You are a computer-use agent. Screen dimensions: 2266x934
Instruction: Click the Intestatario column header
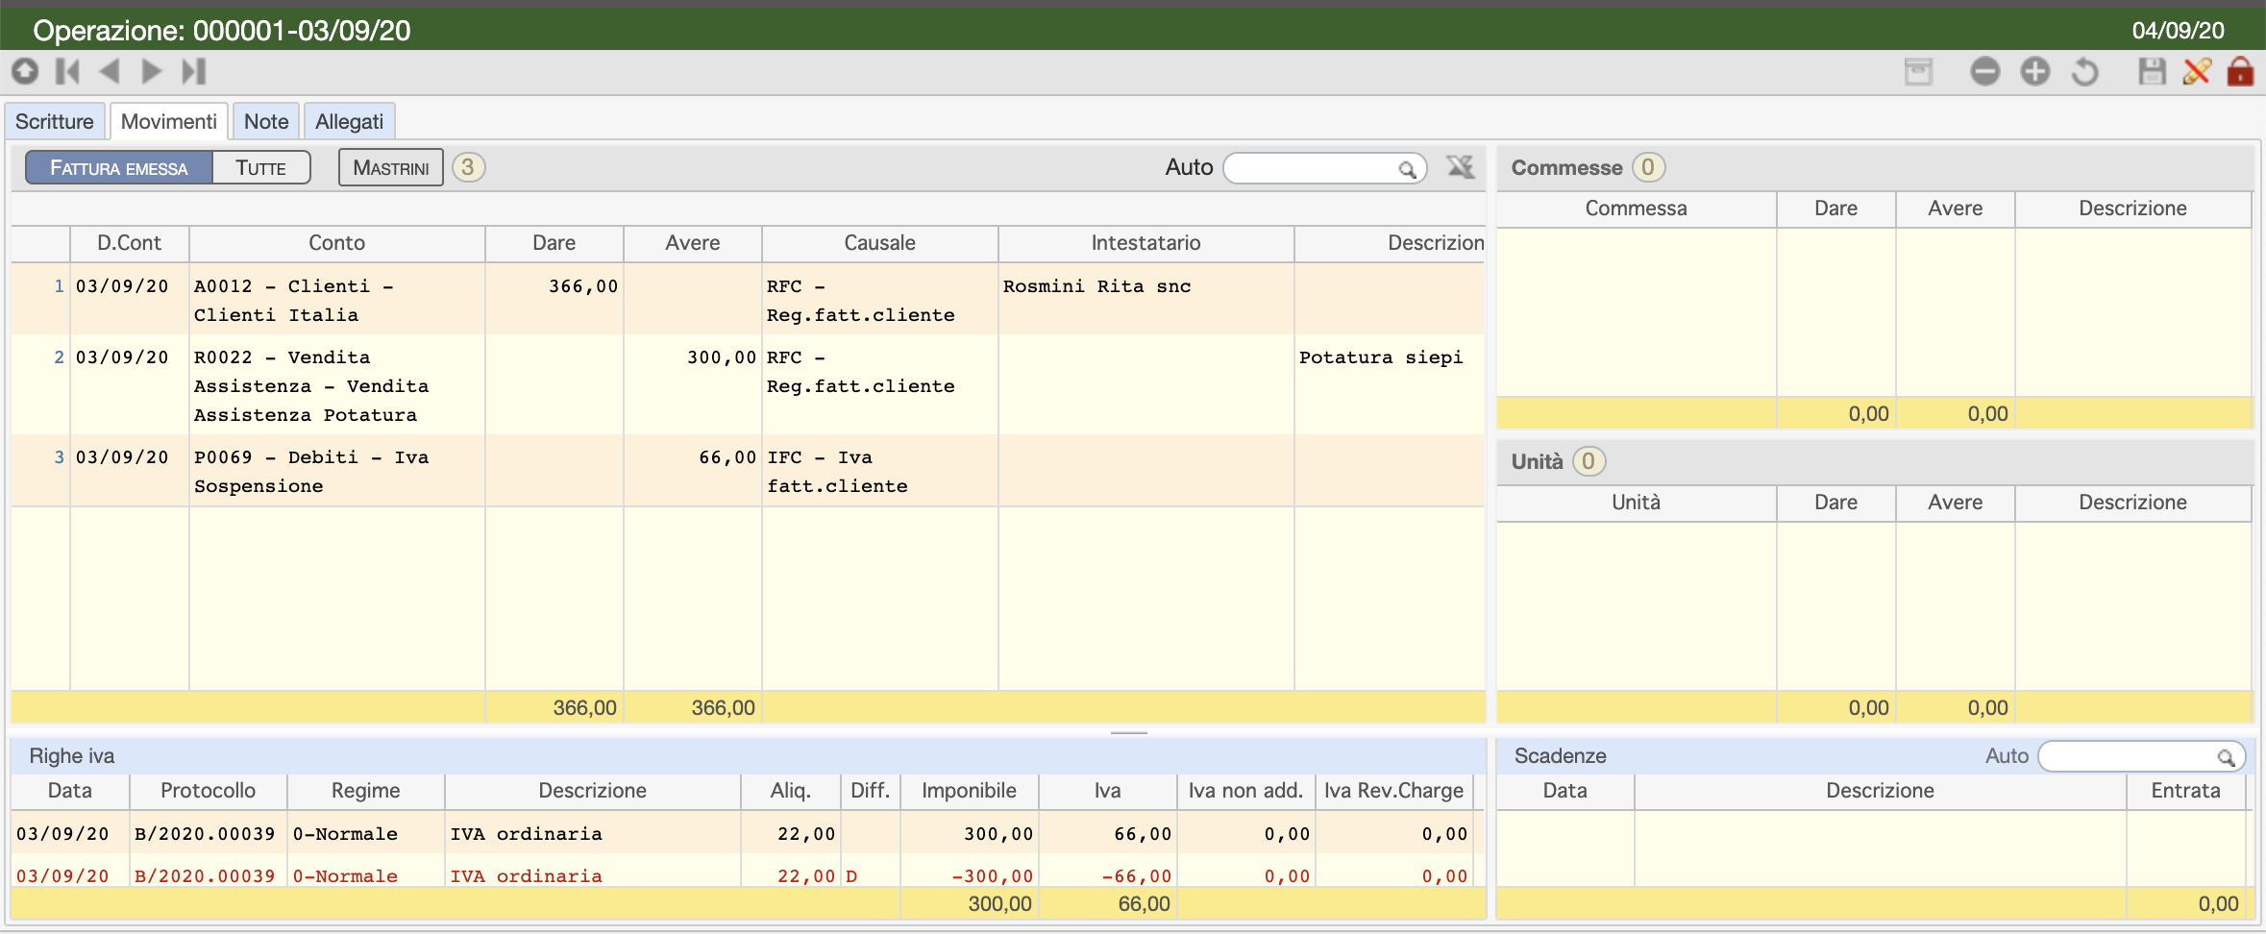pos(1145,243)
